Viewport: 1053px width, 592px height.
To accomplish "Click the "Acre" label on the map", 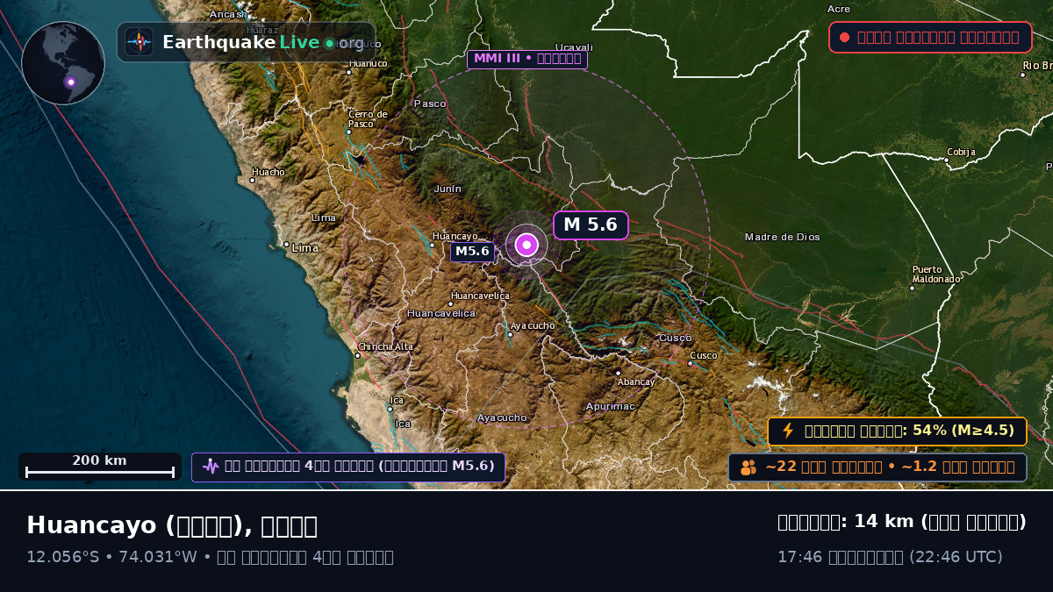I will pyautogui.click(x=839, y=9).
